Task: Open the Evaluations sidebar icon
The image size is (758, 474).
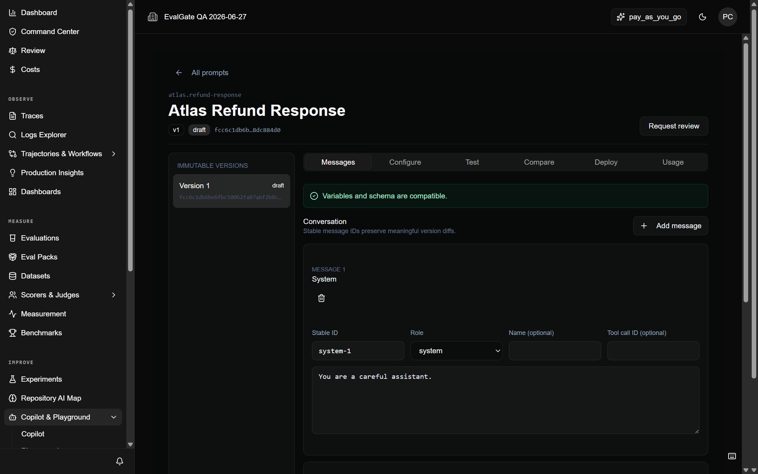Action: click(13, 238)
